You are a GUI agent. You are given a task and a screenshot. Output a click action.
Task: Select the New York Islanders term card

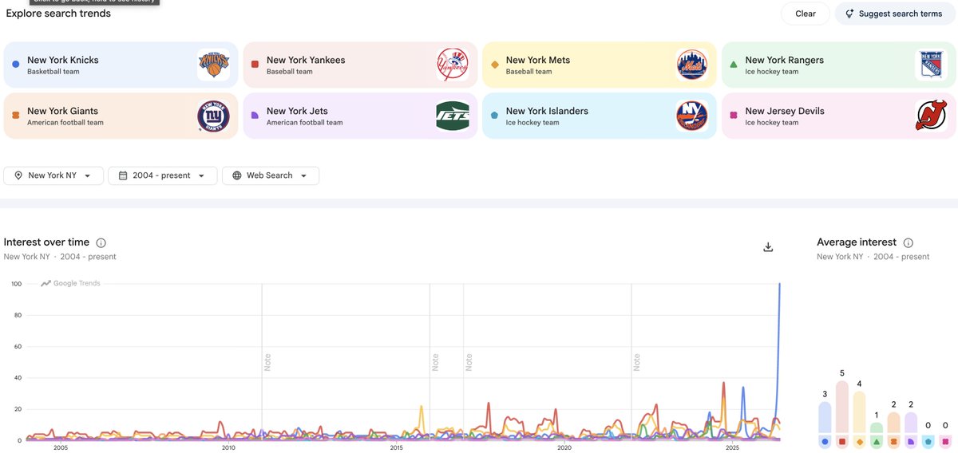point(600,116)
